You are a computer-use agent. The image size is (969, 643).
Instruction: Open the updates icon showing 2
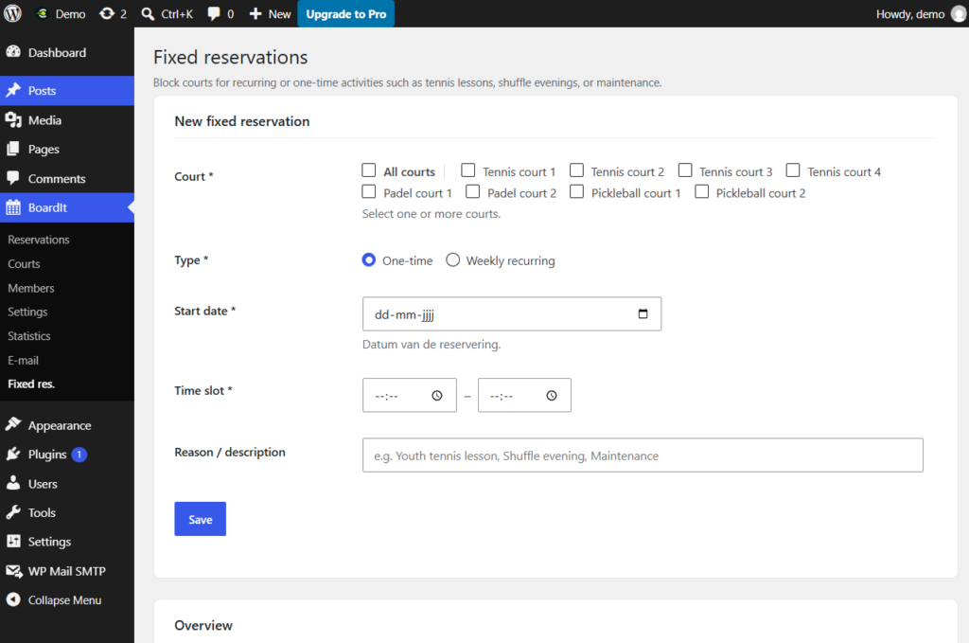[x=107, y=13]
